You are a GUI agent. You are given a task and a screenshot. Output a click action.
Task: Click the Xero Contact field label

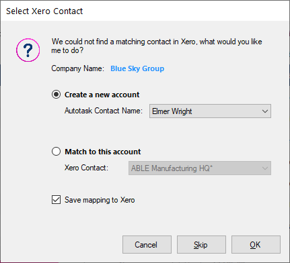(86, 168)
